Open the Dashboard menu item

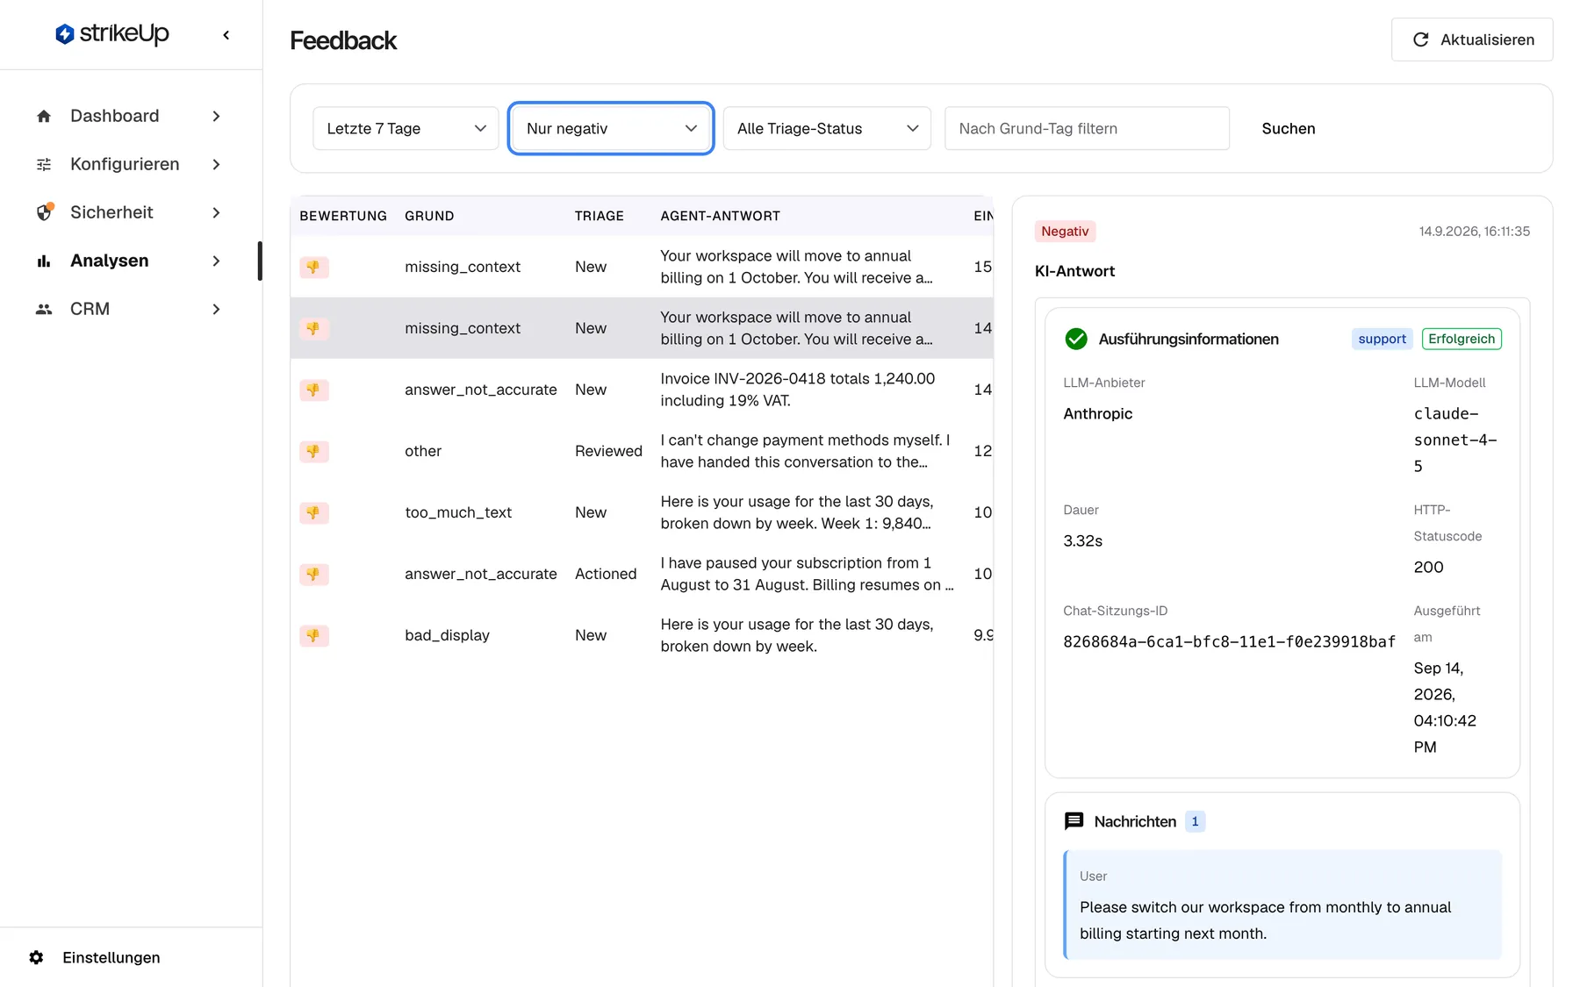pos(130,116)
